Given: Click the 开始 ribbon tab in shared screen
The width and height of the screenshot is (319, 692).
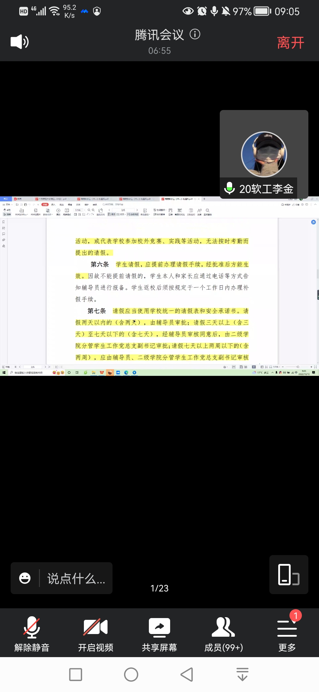Looking at the screenshot, I should (45, 205).
